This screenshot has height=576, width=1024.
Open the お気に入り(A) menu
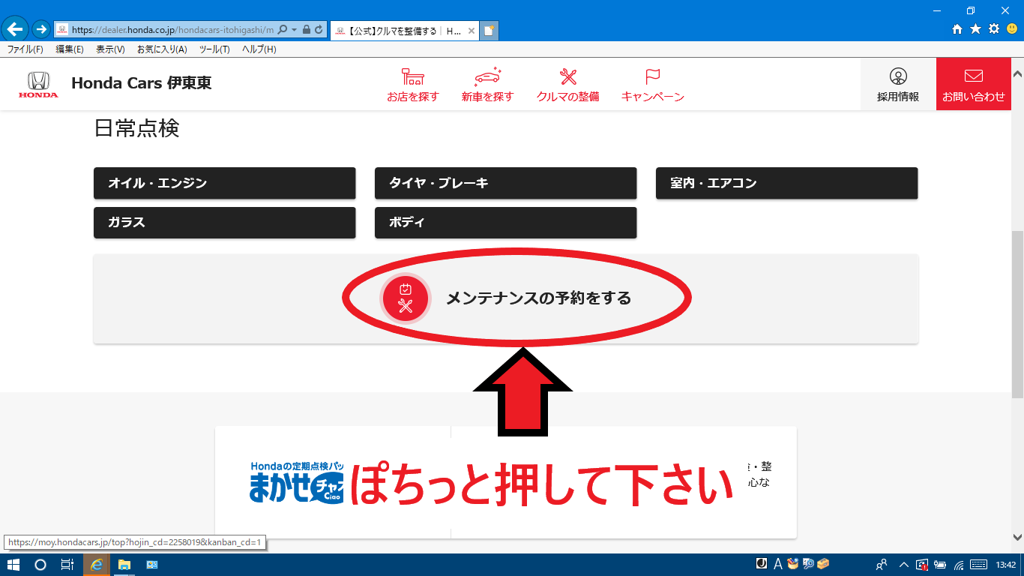(162, 49)
